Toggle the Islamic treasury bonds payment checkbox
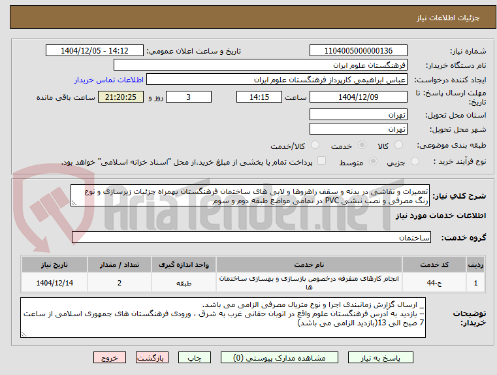 pos(322,161)
